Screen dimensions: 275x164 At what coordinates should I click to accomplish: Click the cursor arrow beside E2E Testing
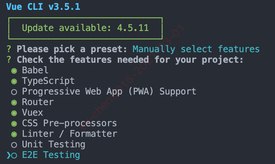point(9,155)
